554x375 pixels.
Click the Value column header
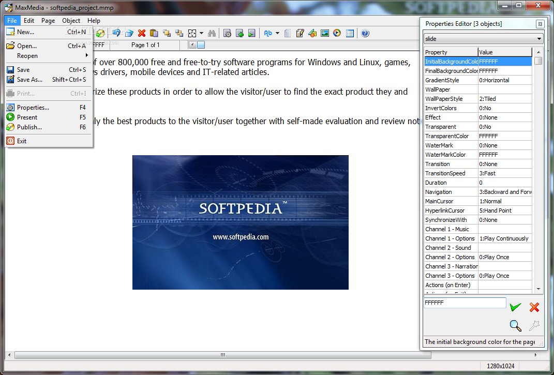[x=505, y=52]
